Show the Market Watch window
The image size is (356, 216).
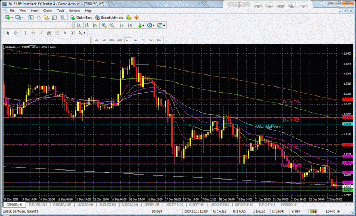tap(31, 18)
